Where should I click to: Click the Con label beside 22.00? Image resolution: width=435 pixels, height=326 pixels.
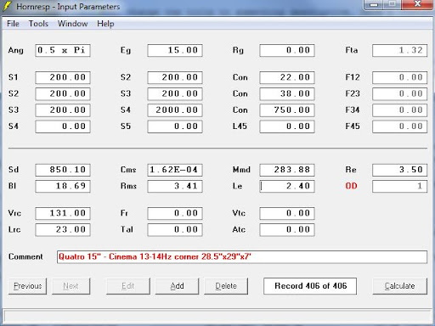(x=240, y=77)
